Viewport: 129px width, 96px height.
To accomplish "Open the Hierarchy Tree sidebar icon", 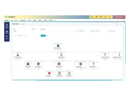I will coord(7,37).
